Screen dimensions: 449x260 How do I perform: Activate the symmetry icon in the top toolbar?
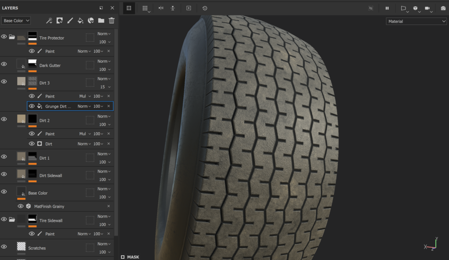[x=160, y=8]
